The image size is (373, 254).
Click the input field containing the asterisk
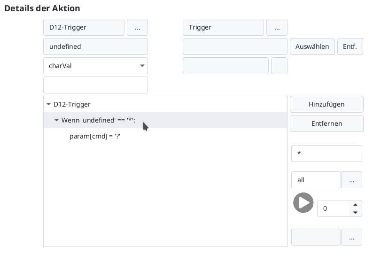click(326, 154)
